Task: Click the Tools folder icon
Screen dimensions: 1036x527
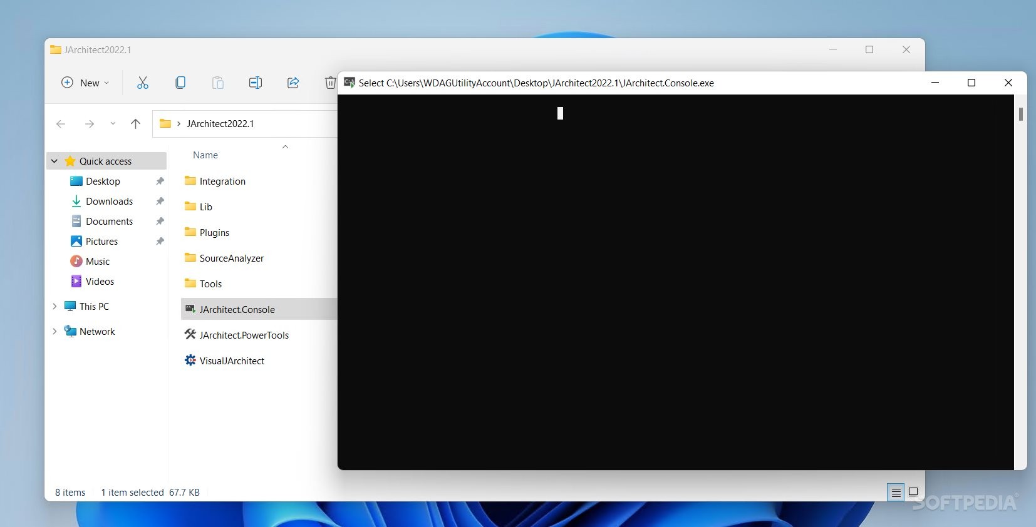Action: pyautogui.click(x=190, y=283)
